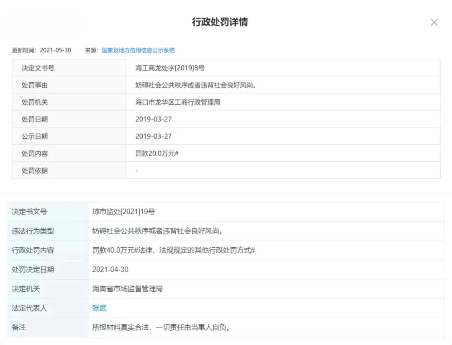Close the 行政处罚详情 dialog
Image resolution: width=452 pixels, height=345 pixels.
(434, 23)
